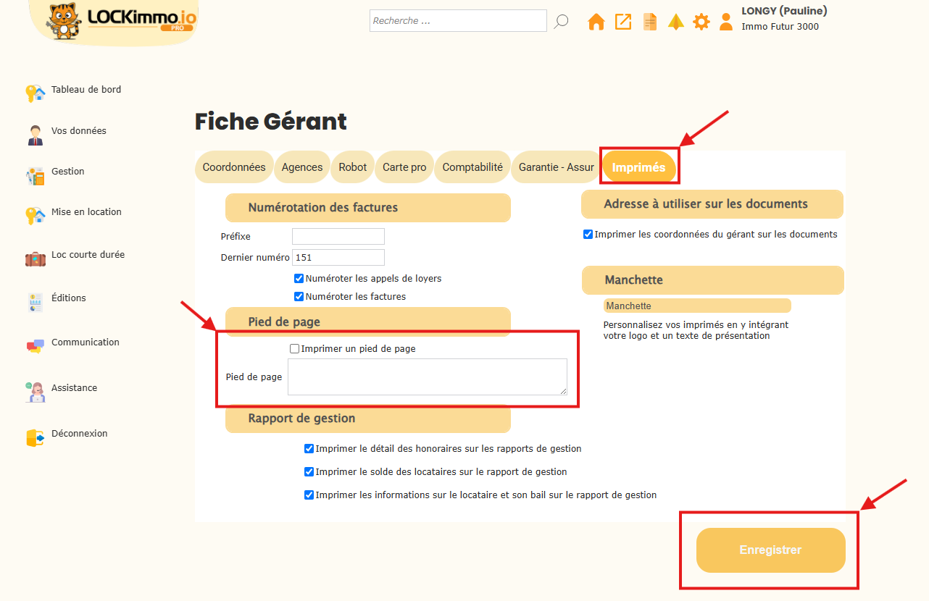929x601 pixels.
Task: Click the Déconnexion sidebar icon
Action: tap(36, 437)
